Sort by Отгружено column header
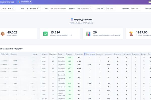The width and height of the screenshot is (151, 100). pos(136,54)
